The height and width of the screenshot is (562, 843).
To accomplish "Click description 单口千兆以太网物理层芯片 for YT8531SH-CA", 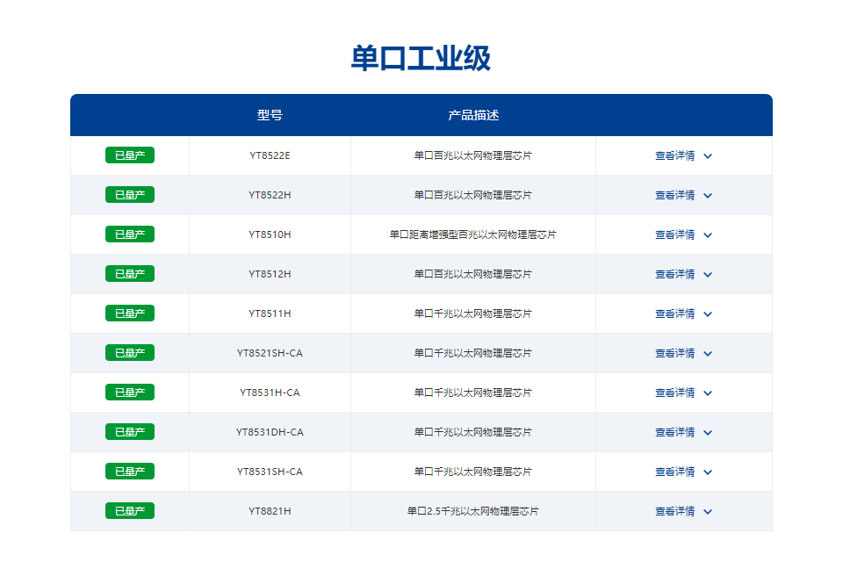I will (x=473, y=472).
